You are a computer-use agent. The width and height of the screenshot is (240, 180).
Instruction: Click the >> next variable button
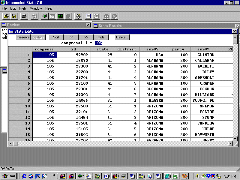[86, 37]
